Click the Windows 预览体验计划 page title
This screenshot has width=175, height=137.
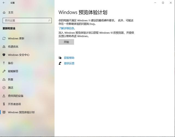(x=83, y=12)
